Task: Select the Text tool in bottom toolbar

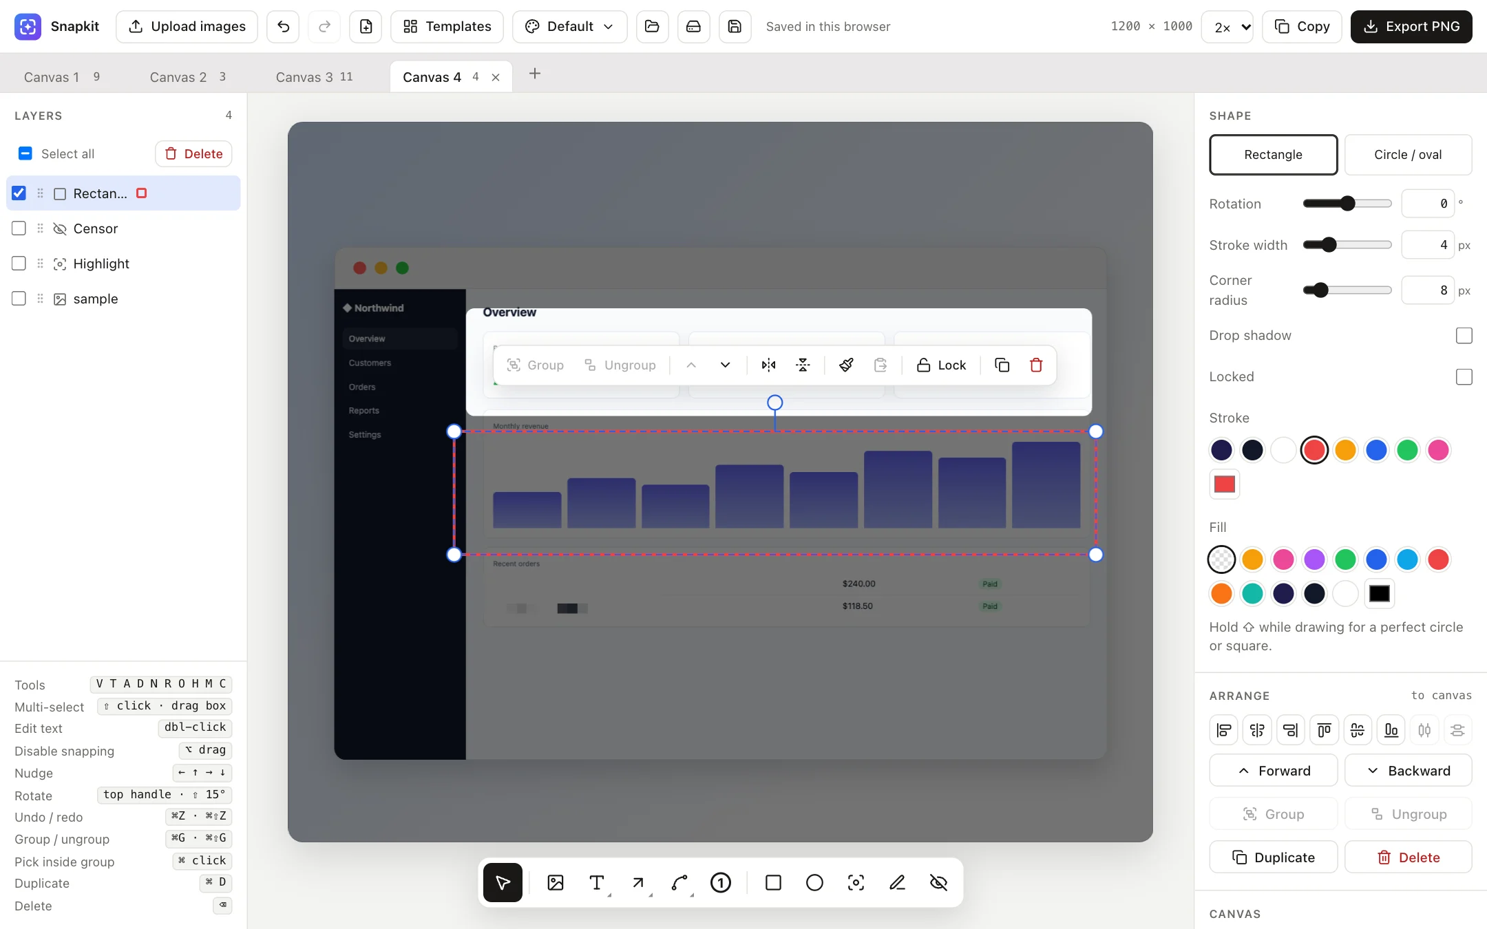Action: pos(597,882)
